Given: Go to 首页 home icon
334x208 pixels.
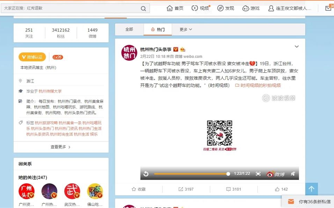Looking at the screenshot, I should click(x=175, y=8).
